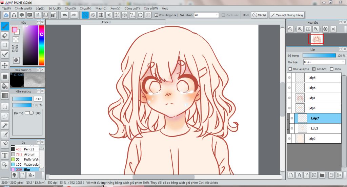Open the Lớp(L) menu
This screenshot has width=347, height=187.
pyautogui.click(x=40, y=8)
